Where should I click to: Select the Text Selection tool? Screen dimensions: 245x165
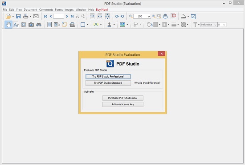16,25
